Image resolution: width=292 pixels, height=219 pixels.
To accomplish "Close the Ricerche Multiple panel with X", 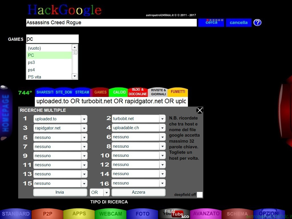I will [200, 110].
